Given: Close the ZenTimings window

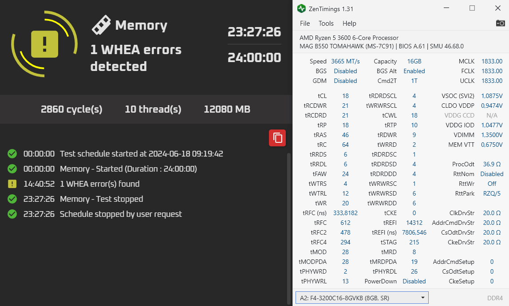Looking at the screenshot, I should tap(497, 8).
